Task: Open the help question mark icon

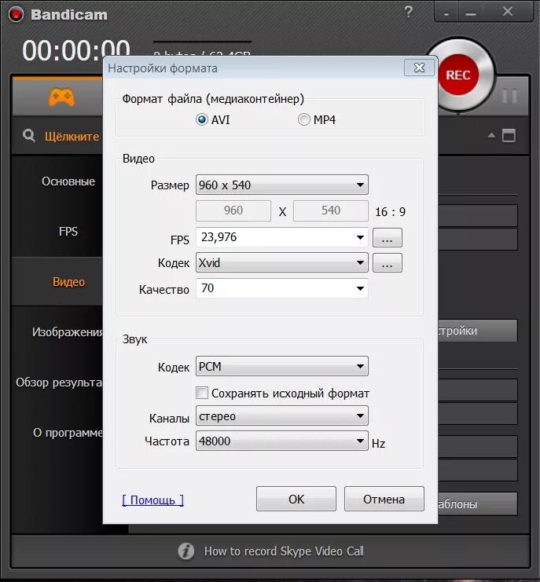Action: tap(408, 12)
